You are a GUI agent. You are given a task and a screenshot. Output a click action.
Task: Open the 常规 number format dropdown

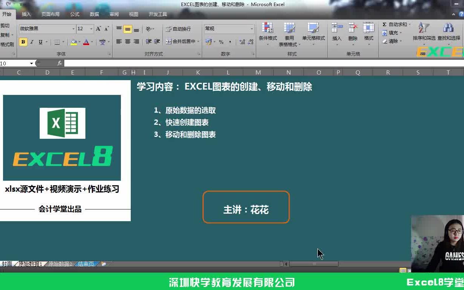[252, 28]
